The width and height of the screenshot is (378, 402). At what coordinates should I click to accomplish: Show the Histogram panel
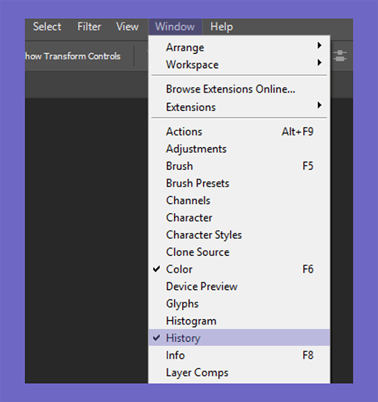click(x=191, y=321)
